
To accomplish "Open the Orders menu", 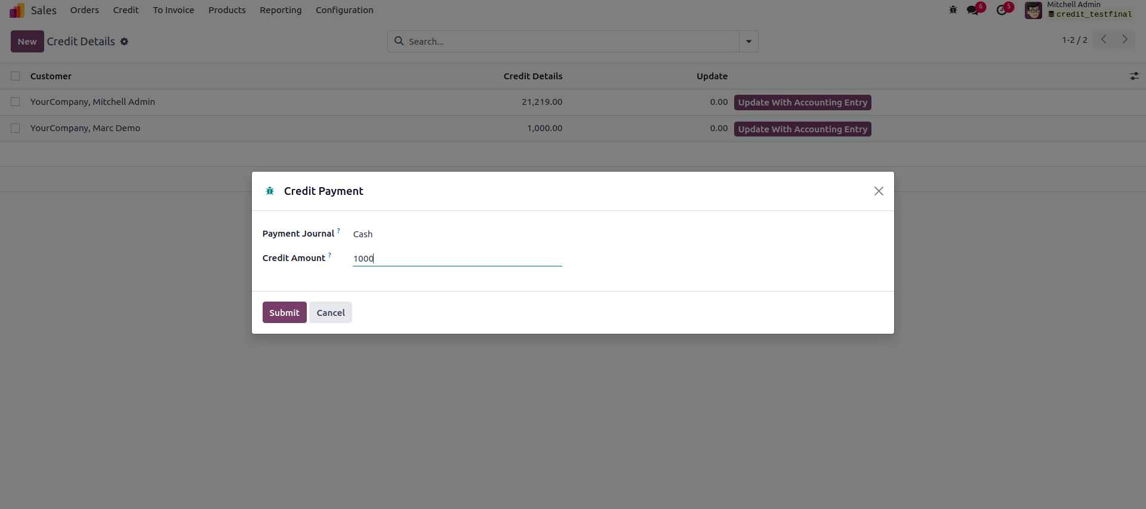I will coord(85,10).
